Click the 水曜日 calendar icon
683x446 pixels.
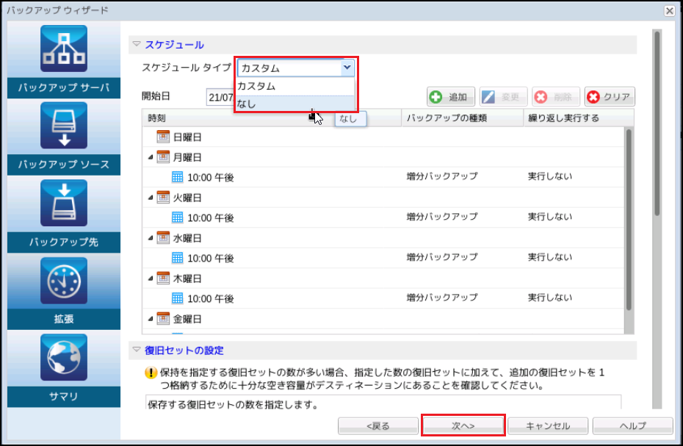[163, 238]
